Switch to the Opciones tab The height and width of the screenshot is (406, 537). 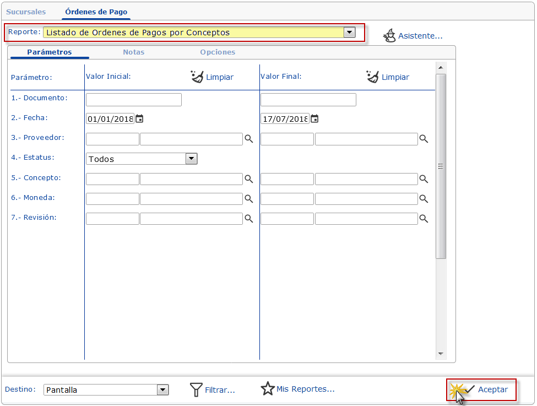point(218,52)
